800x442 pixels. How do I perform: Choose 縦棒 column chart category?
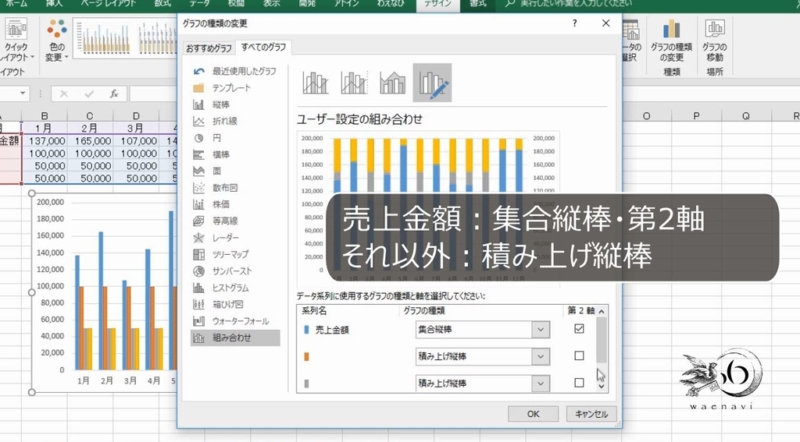pos(235,104)
